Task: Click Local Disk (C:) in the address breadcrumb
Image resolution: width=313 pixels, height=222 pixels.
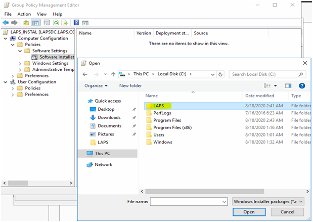Action: [172, 74]
